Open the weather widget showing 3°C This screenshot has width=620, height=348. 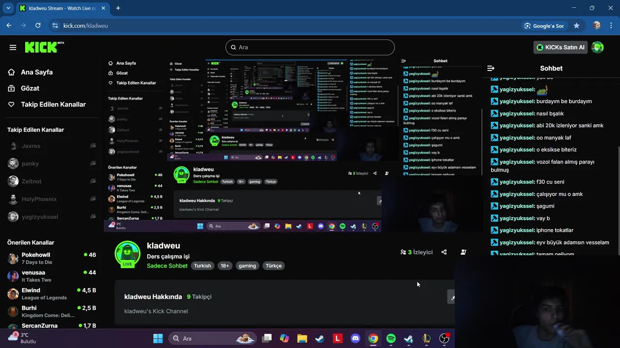point(22,338)
